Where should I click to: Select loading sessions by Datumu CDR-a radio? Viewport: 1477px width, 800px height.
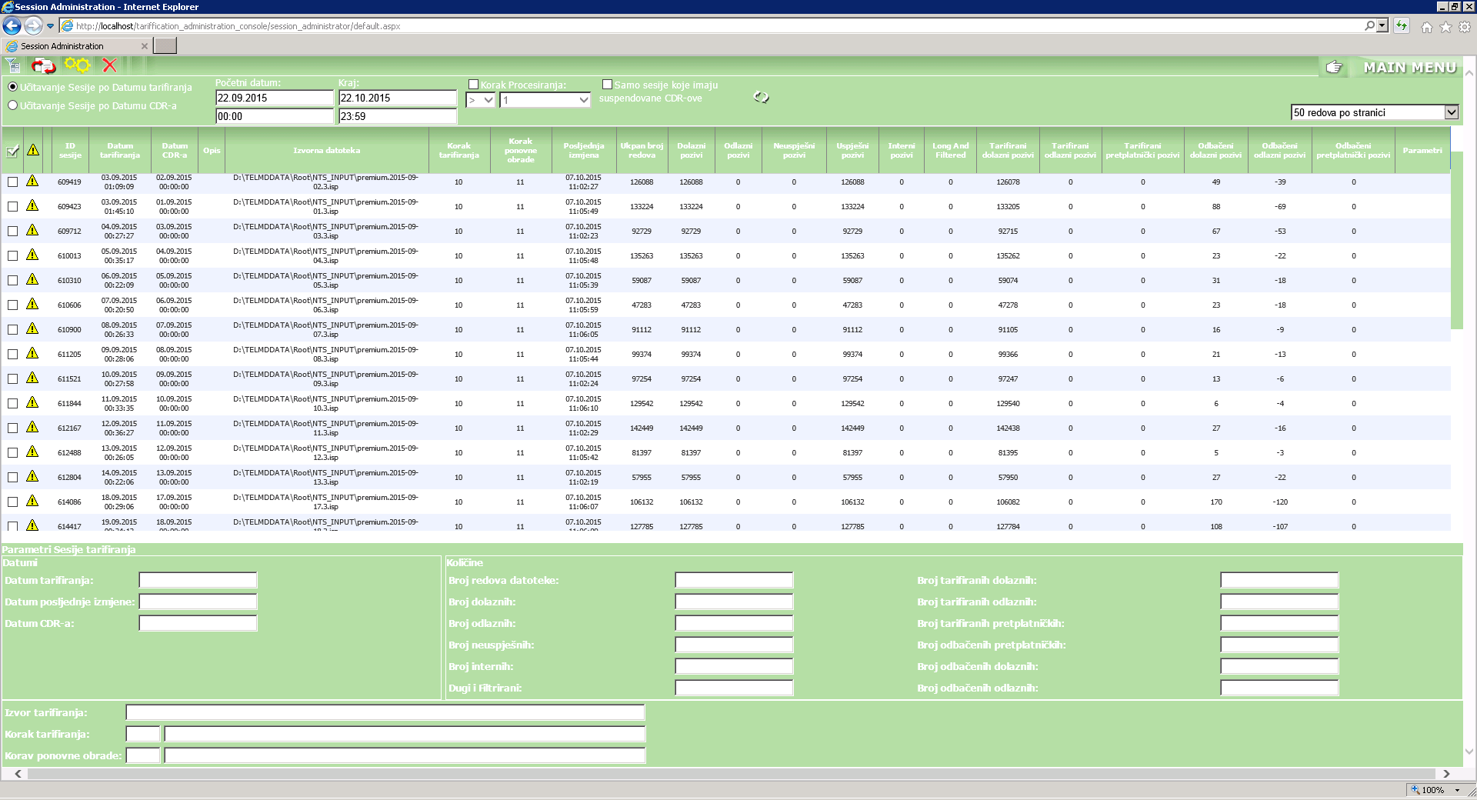[12, 105]
